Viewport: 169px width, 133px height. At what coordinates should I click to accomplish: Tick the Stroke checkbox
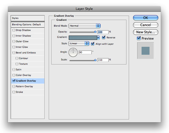pos(14,92)
